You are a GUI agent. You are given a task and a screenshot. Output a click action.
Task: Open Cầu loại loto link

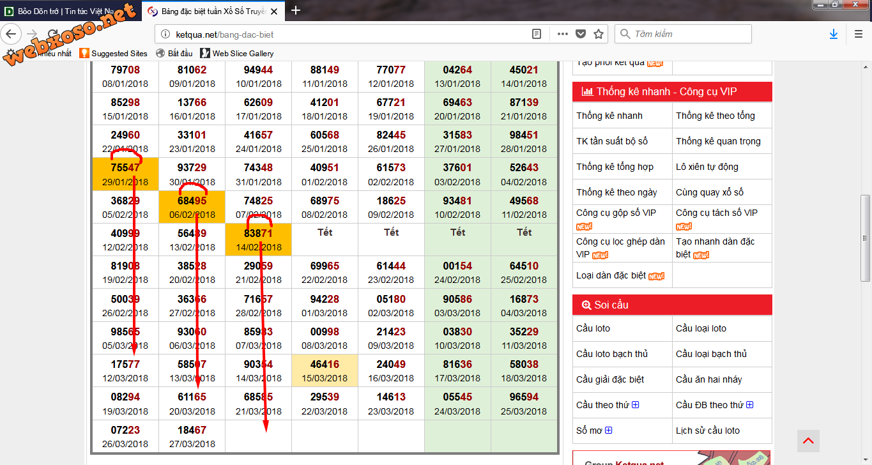coord(701,328)
